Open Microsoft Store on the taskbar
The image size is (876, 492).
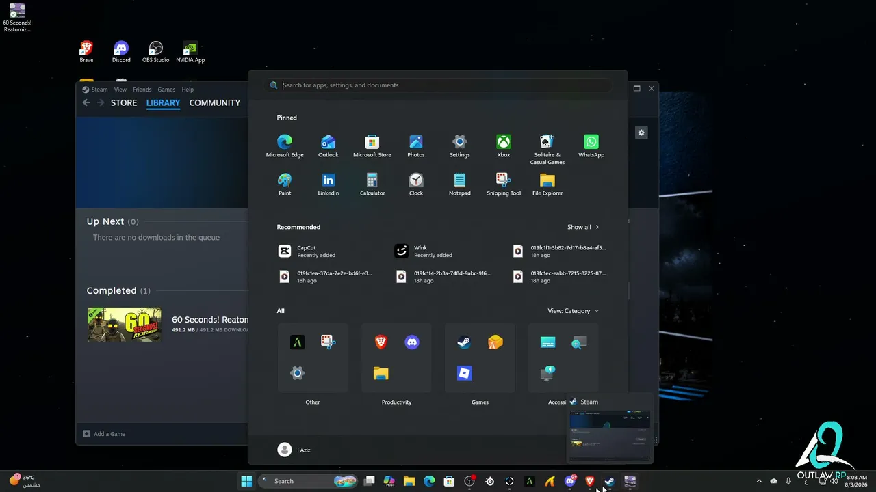(449, 481)
